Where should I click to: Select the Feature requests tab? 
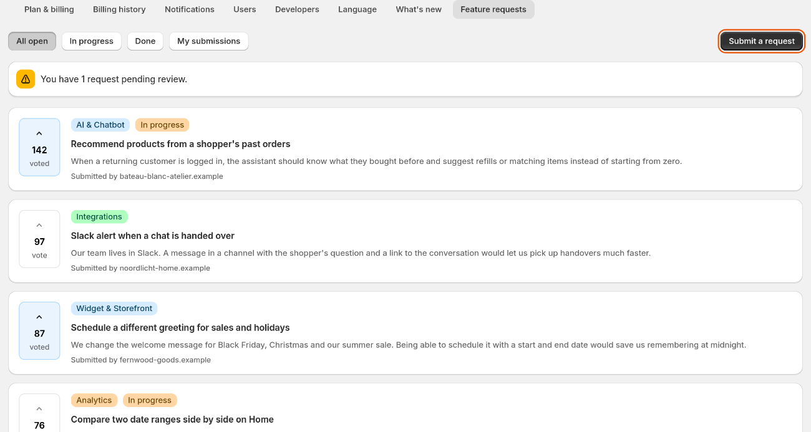click(493, 9)
